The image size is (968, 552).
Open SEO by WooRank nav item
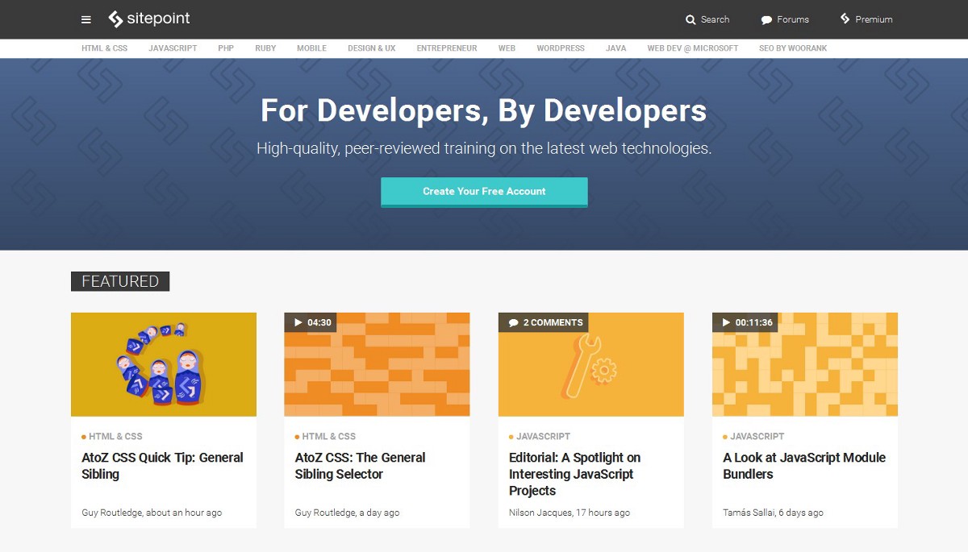[792, 48]
